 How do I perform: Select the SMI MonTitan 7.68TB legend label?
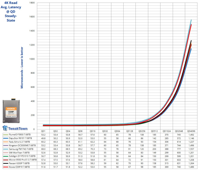[x=19, y=153]
